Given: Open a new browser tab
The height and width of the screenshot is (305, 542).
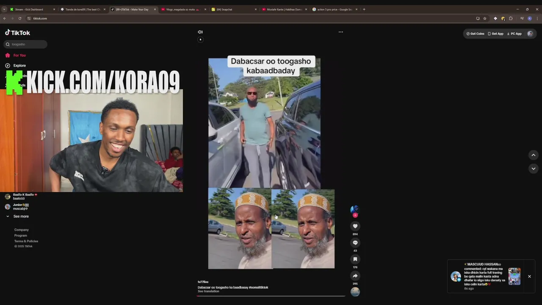Looking at the screenshot, I should click(364, 9).
